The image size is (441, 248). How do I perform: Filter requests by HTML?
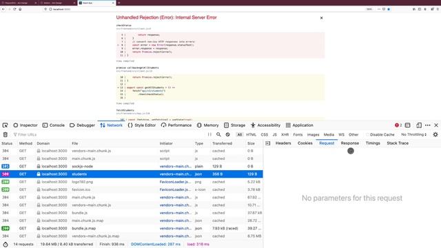[x=251, y=135]
